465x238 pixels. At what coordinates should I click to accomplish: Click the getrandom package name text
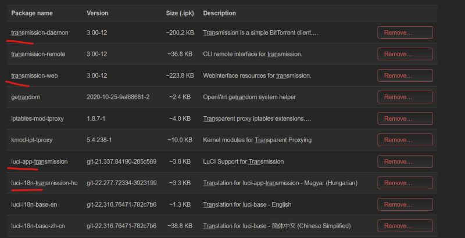(25, 97)
